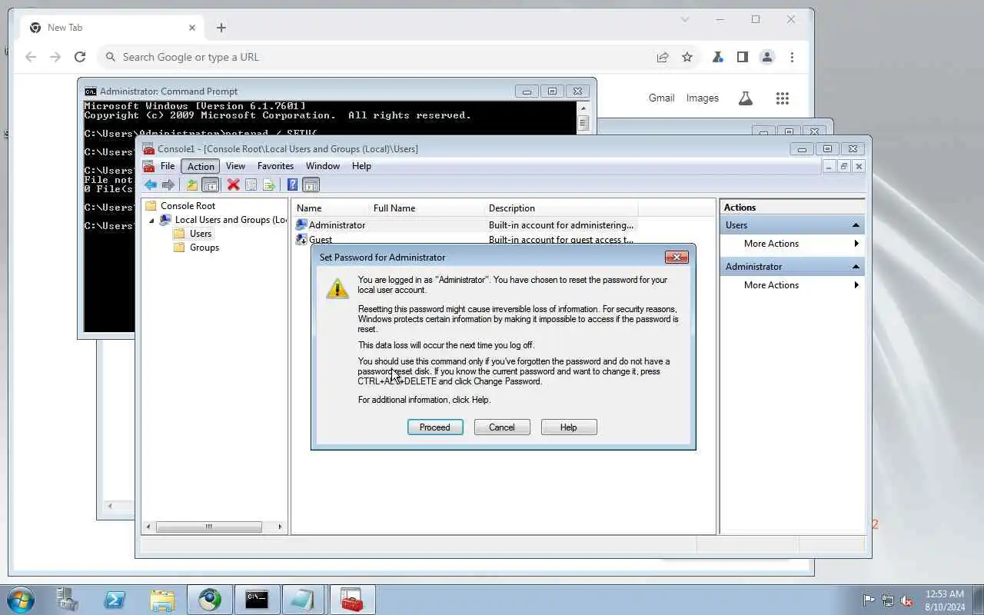The width and height of the screenshot is (984, 615).
Task: Open the Action menu
Action: 201,166
